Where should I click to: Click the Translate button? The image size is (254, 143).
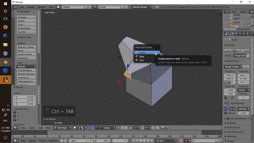point(26,17)
